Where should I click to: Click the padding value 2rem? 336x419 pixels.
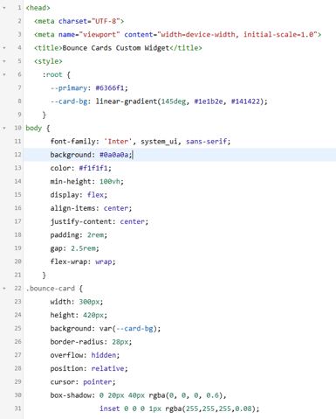tap(95, 235)
